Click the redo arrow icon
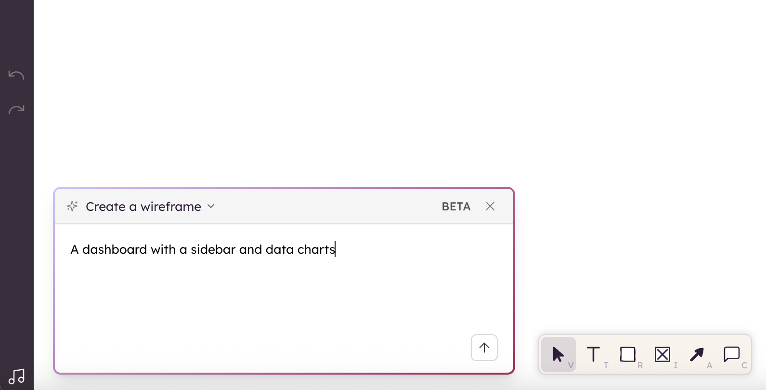 16,110
